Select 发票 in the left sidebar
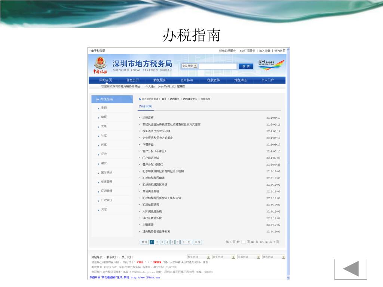 click(104, 126)
